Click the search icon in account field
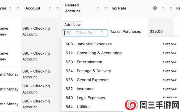 coord(102,33)
